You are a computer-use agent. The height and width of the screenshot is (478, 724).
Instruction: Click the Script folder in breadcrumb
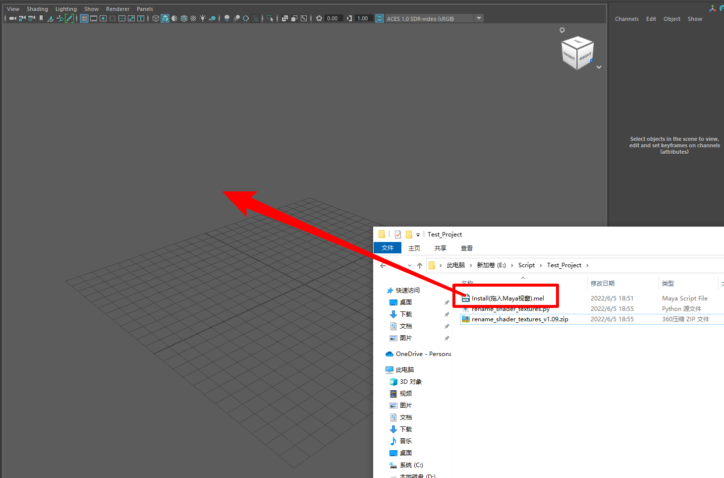pos(526,265)
